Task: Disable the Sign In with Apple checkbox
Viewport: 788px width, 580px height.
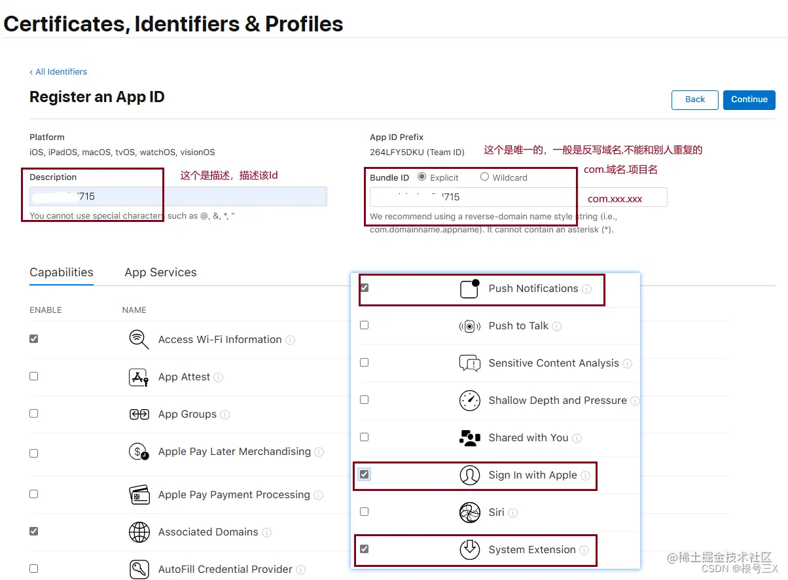Action: [x=365, y=474]
